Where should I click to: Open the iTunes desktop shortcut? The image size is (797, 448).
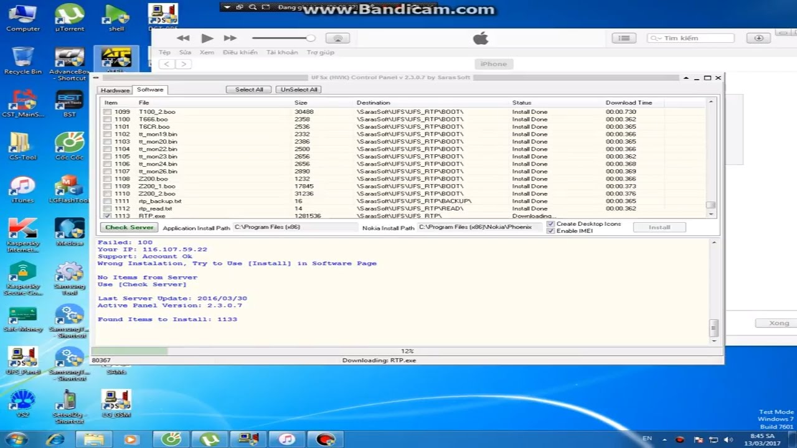(x=23, y=189)
